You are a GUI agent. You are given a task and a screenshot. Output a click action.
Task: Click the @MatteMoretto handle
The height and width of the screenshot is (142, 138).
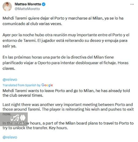coord(27,9)
